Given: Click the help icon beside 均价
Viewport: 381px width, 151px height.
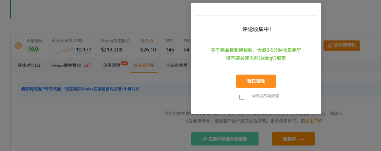Looking at the screenshot, I should tap(151, 41).
